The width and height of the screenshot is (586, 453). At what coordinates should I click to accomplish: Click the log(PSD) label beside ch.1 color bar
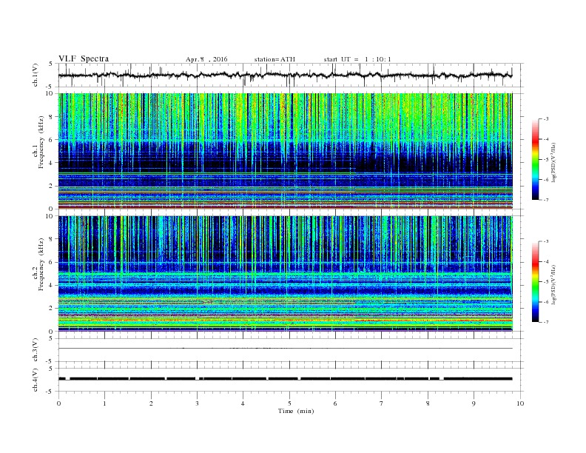[x=553, y=161]
